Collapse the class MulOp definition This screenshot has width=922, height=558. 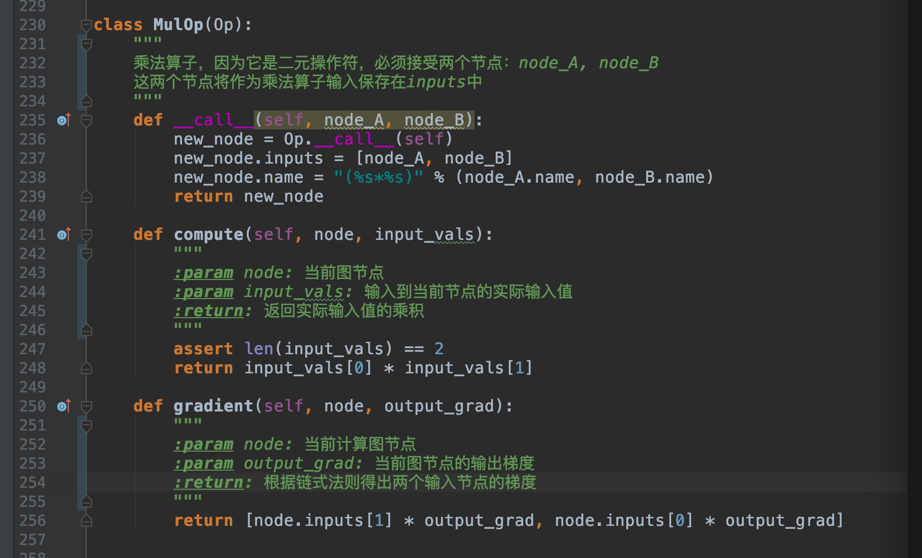[x=86, y=24]
